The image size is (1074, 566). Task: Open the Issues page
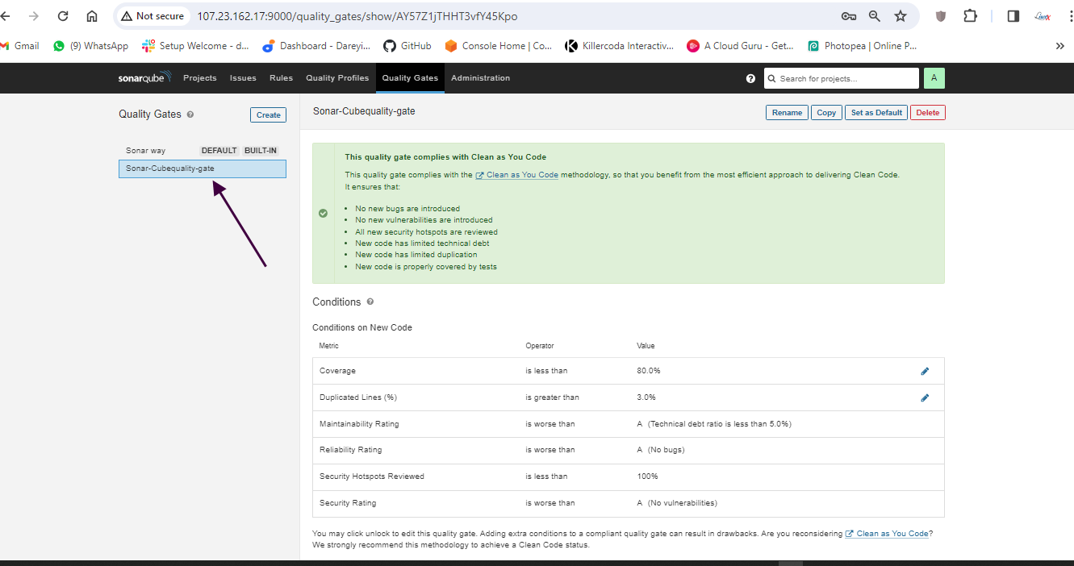click(x=243, y=78)
